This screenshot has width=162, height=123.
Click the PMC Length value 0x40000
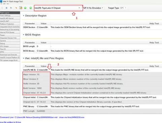coord(41,111)
